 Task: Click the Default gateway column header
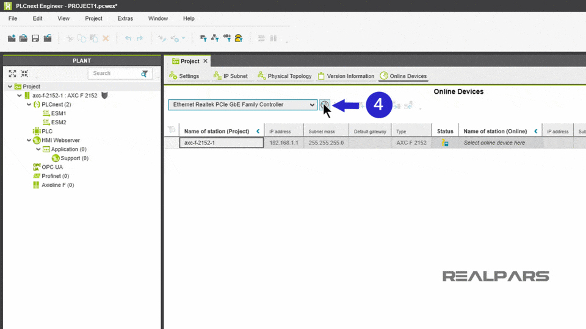[370, 132]
